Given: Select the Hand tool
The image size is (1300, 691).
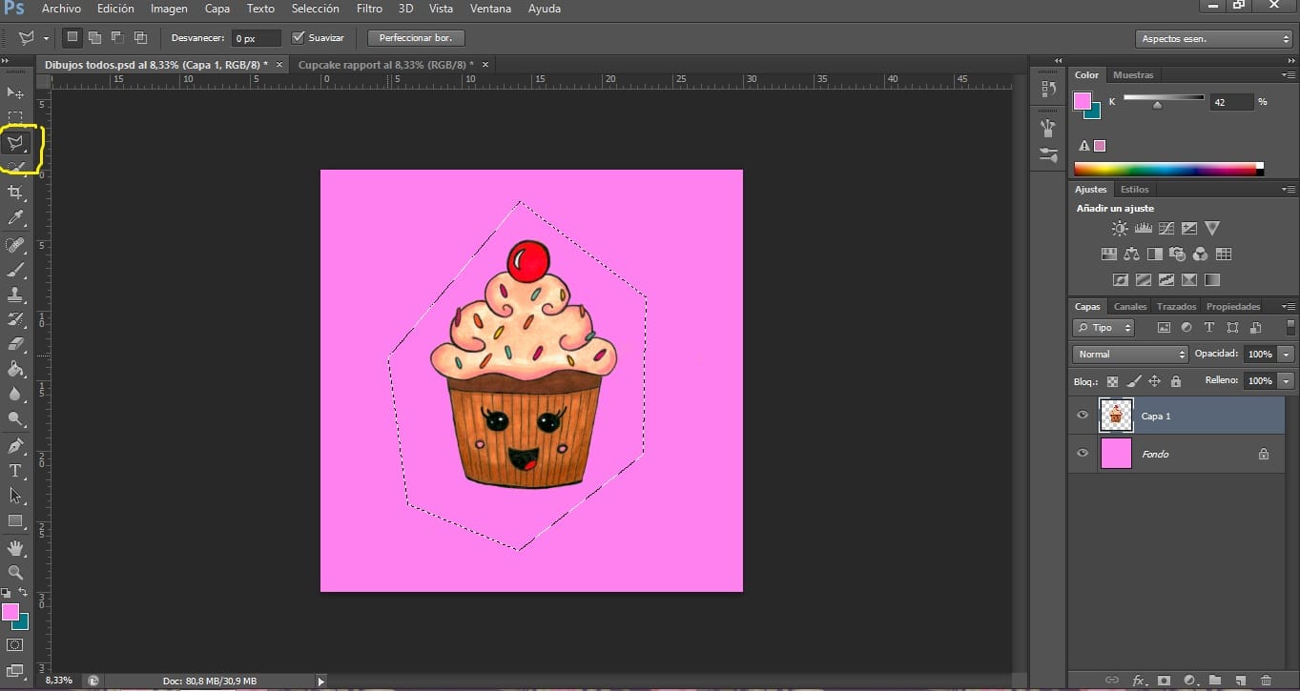Looking at the screenshot, I should pos(15,548).
